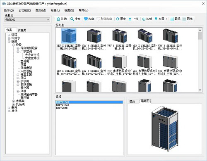
Task: Open the 操作(O) menu
Action: (x=9, y=10)
